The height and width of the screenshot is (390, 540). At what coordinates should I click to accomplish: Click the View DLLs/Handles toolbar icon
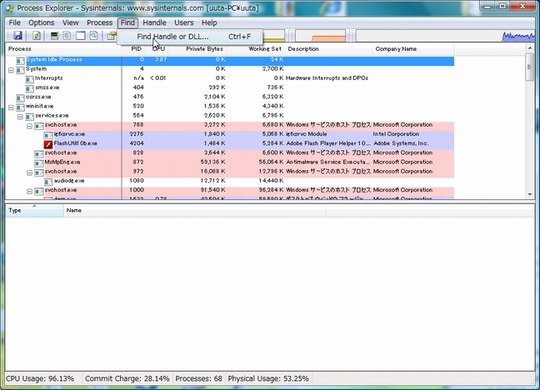[x=93, y=36]
